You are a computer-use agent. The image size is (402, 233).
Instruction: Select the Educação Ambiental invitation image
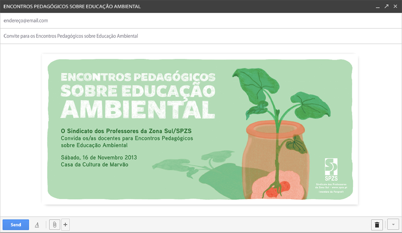(200, 129)
